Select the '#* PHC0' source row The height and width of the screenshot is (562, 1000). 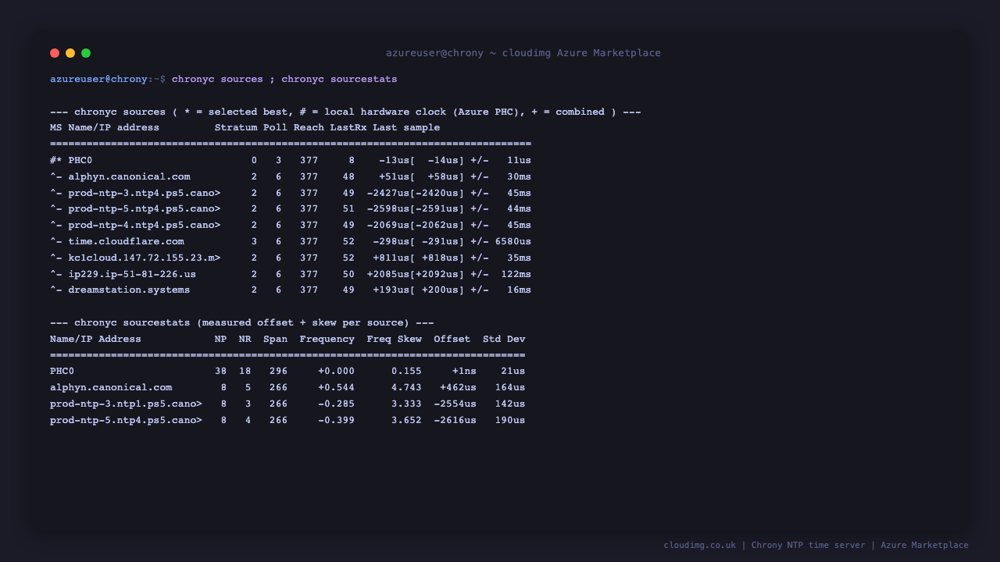pos(291,160)
